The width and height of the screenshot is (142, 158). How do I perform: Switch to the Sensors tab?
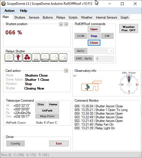click(x=34, y=17)
